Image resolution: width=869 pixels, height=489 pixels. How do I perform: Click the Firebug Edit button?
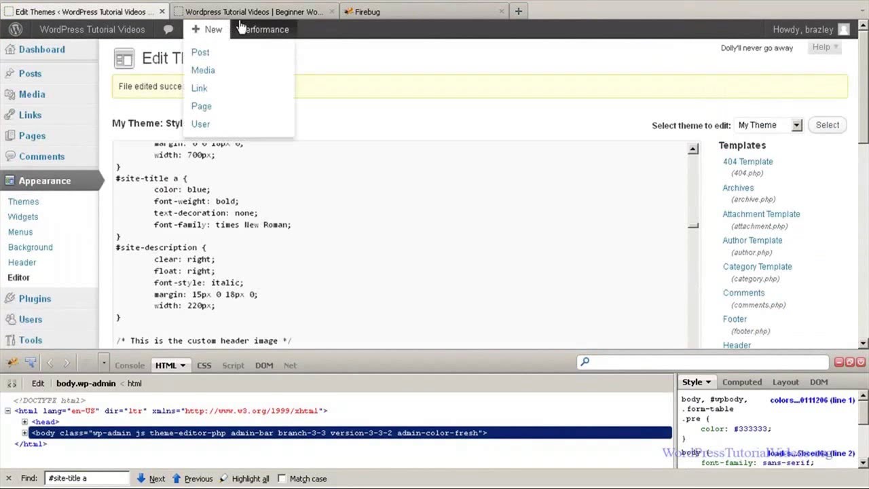pyautogui.click(x=38, y=383)
